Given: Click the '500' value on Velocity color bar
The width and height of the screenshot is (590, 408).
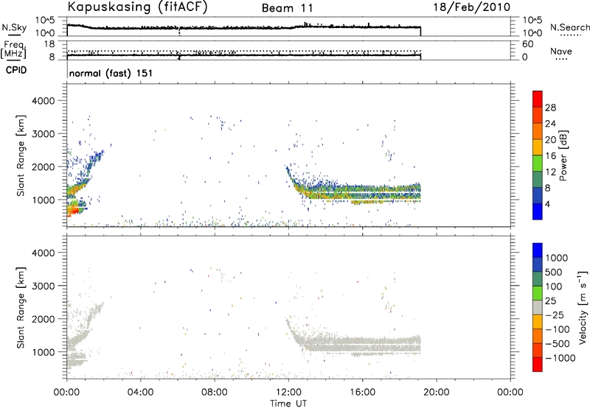Looking at the screenshot, I should [554, 272].
